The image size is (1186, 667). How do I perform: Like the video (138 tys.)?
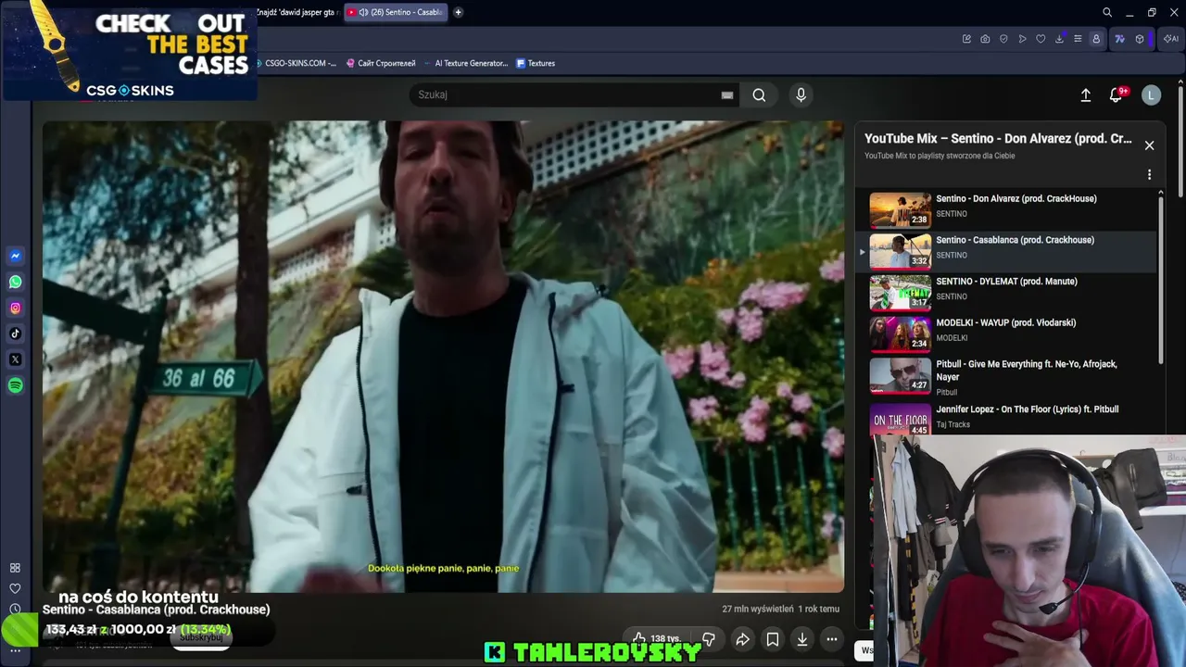pyautogui.click(x=655, y=638)
